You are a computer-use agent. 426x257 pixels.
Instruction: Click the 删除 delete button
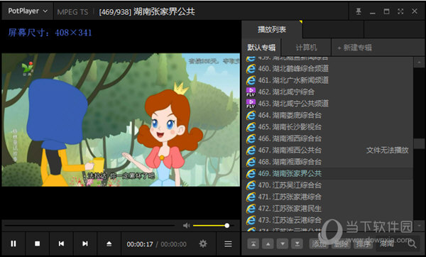coord(342,244)
